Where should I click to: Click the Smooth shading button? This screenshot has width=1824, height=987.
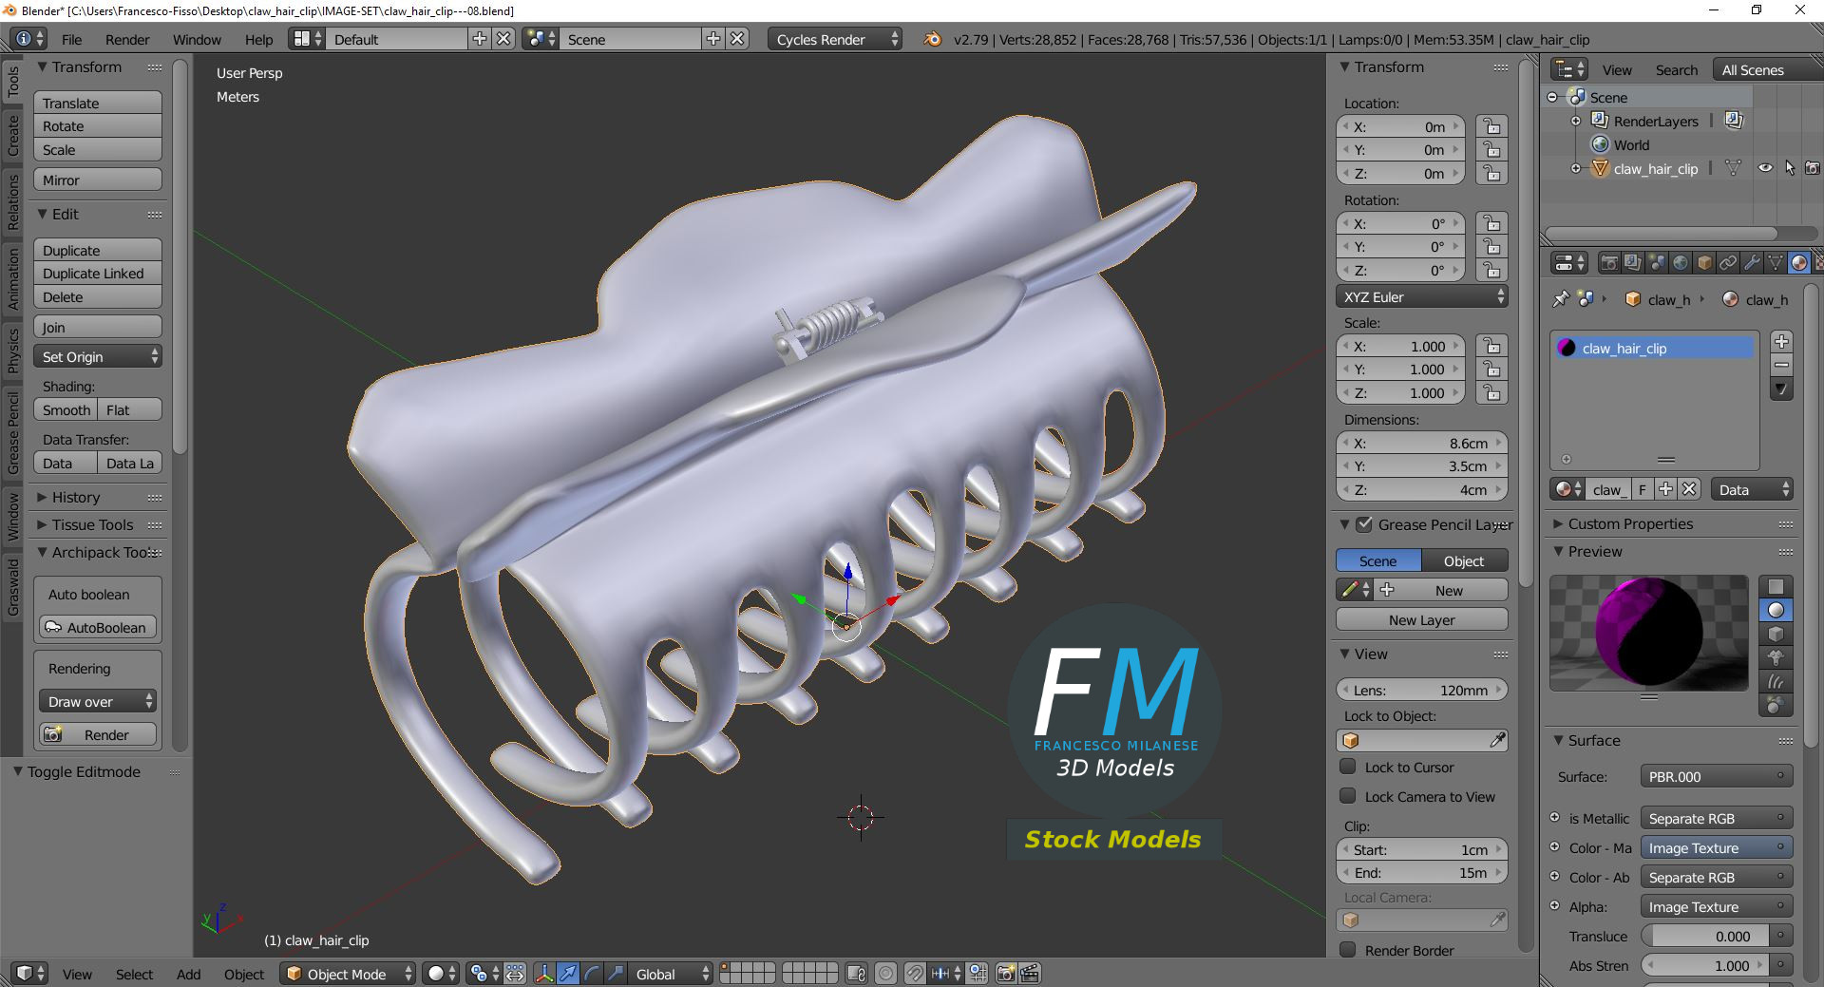[66, 410]
